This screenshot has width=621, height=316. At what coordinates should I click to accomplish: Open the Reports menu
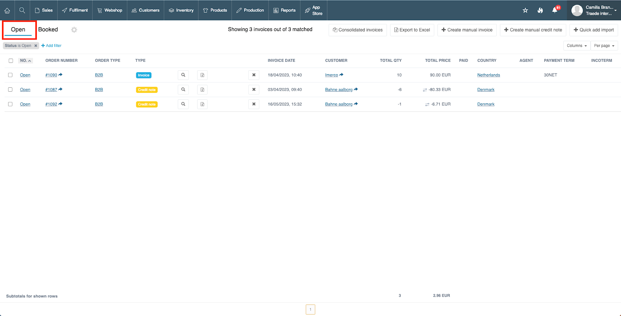[x=284, y=10]
